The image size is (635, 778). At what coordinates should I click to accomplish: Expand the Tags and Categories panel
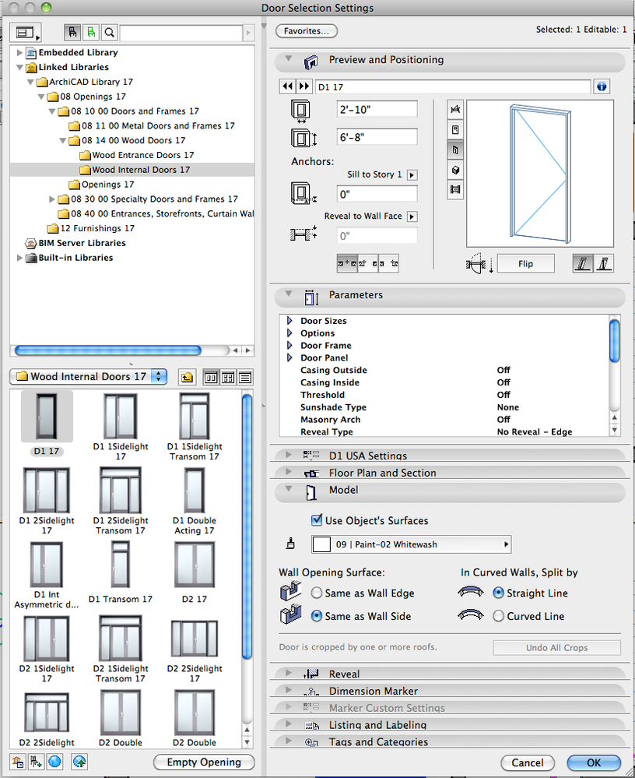coord(289,741)
